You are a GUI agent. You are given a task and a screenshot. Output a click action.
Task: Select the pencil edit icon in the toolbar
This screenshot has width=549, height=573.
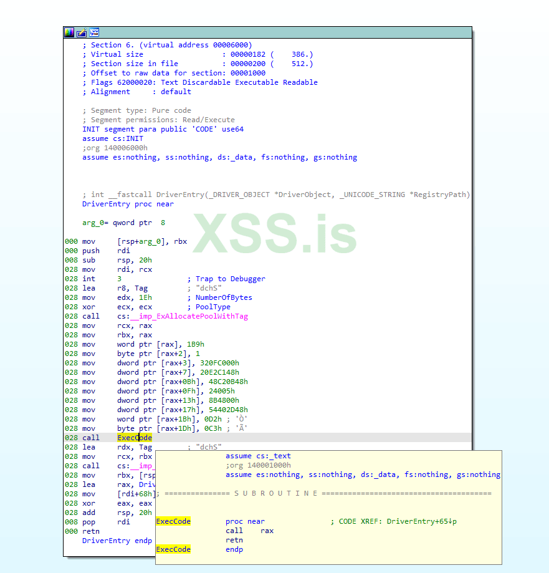(82, 32)
